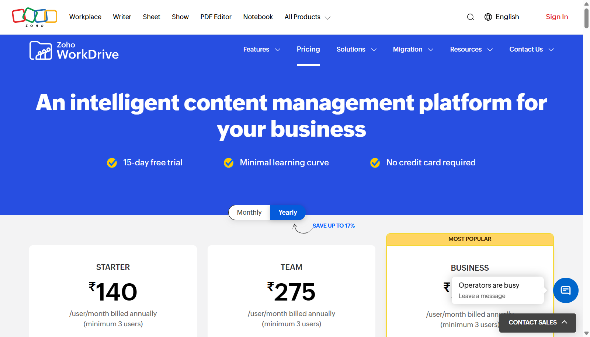The image size is (590, 337).
Task: Click the scrollbar up arrow
Action: pyautogui.click(x=586, y=4)
